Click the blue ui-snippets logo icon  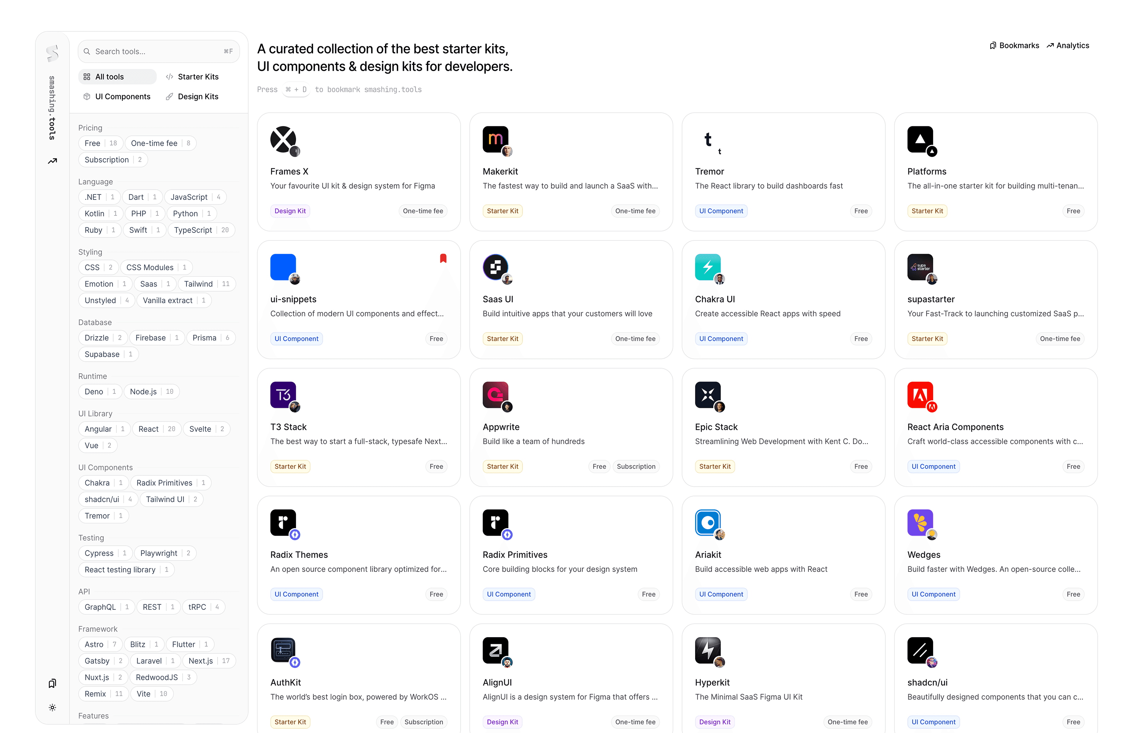(x=283, y=267)
